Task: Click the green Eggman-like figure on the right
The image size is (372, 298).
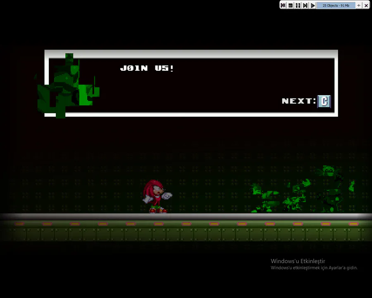Action: [x=331, y=189]
